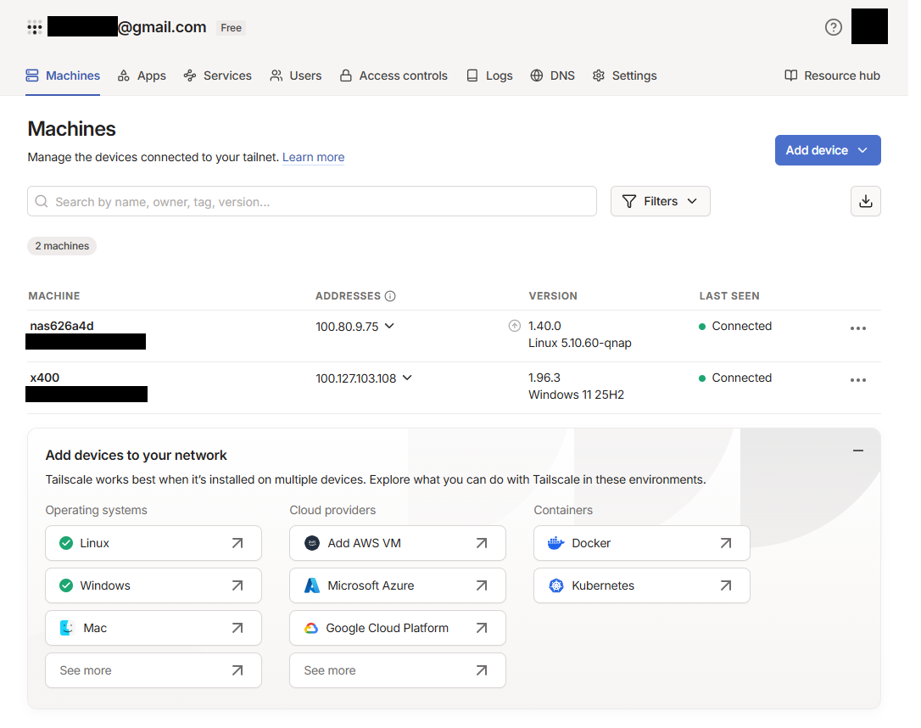Click the Docker container option
The width and height of the screenshot is (921, 728).
coord(641,543)
